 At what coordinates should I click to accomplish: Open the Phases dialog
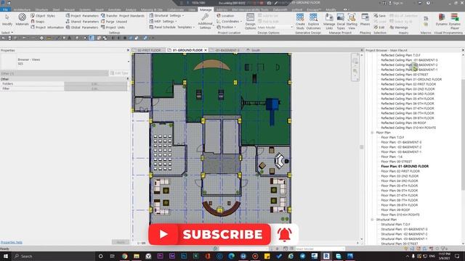pos(365,20)
